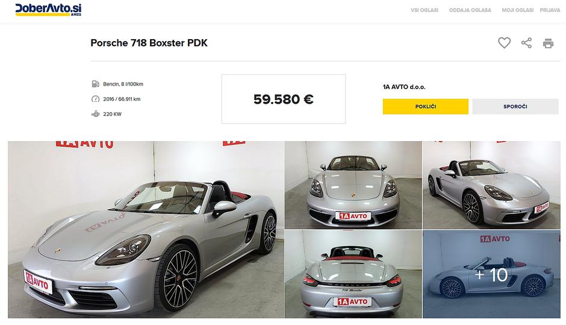This screenshot has height=325, width=566.
Task: Go to MOJI OGLASI
Action: [517, 10]
